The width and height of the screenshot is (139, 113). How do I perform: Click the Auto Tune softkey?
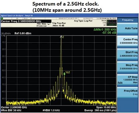(x=128, y=29)
